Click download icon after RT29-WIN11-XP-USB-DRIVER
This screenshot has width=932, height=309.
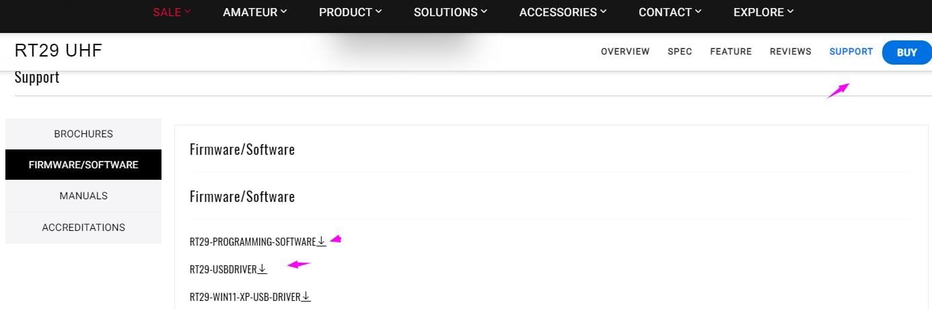[306, 296]
